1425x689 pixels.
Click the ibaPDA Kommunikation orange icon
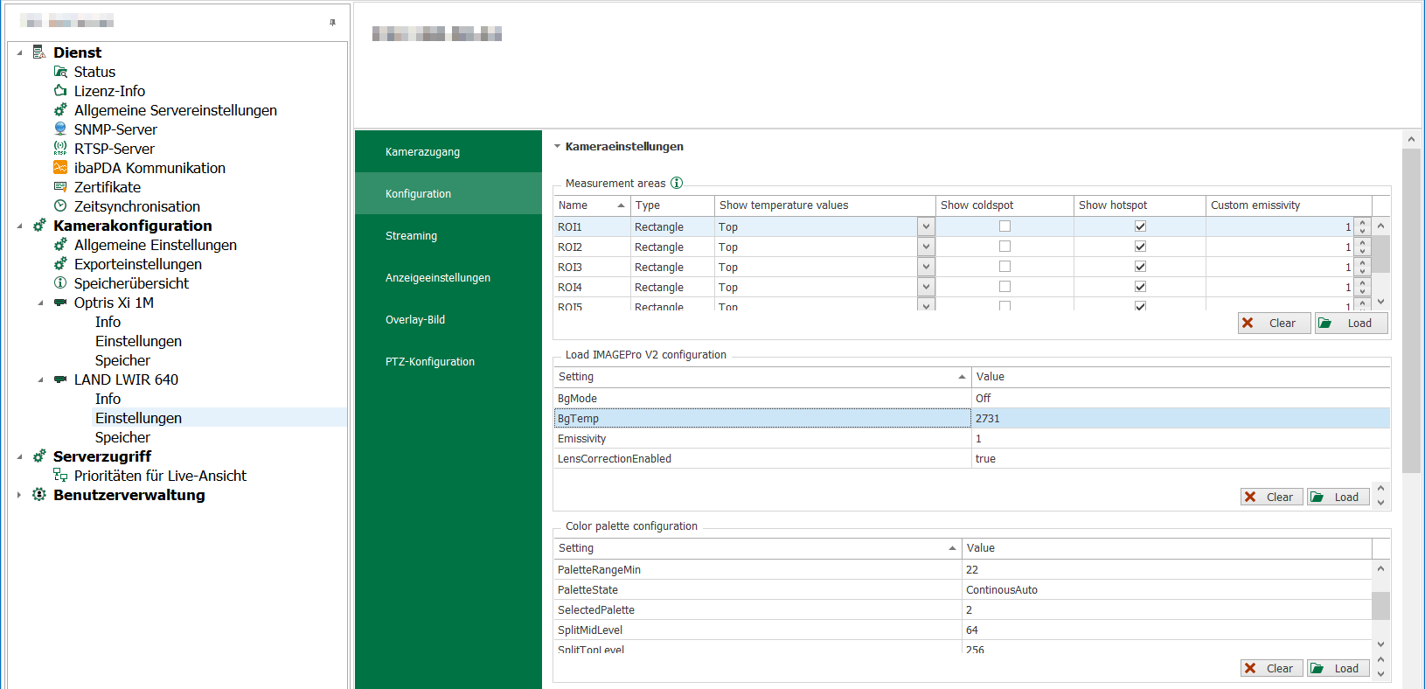point(60,168)
